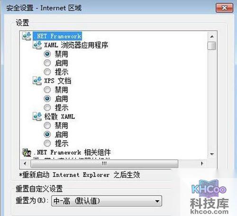Click the horizontal scroll left arrow
Image resolution: width=237 pixels, height=216 pixels.
pos(25,163)
